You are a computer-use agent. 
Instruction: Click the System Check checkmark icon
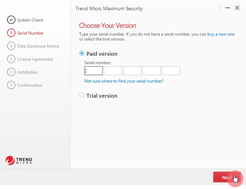pos(11,20)
